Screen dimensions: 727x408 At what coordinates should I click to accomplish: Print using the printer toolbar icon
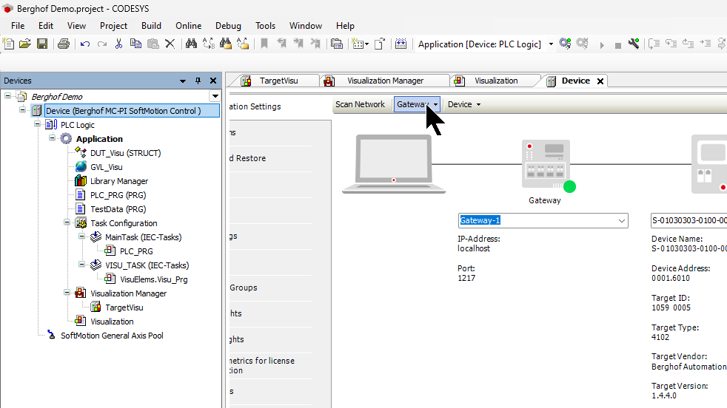coord(64,44)
